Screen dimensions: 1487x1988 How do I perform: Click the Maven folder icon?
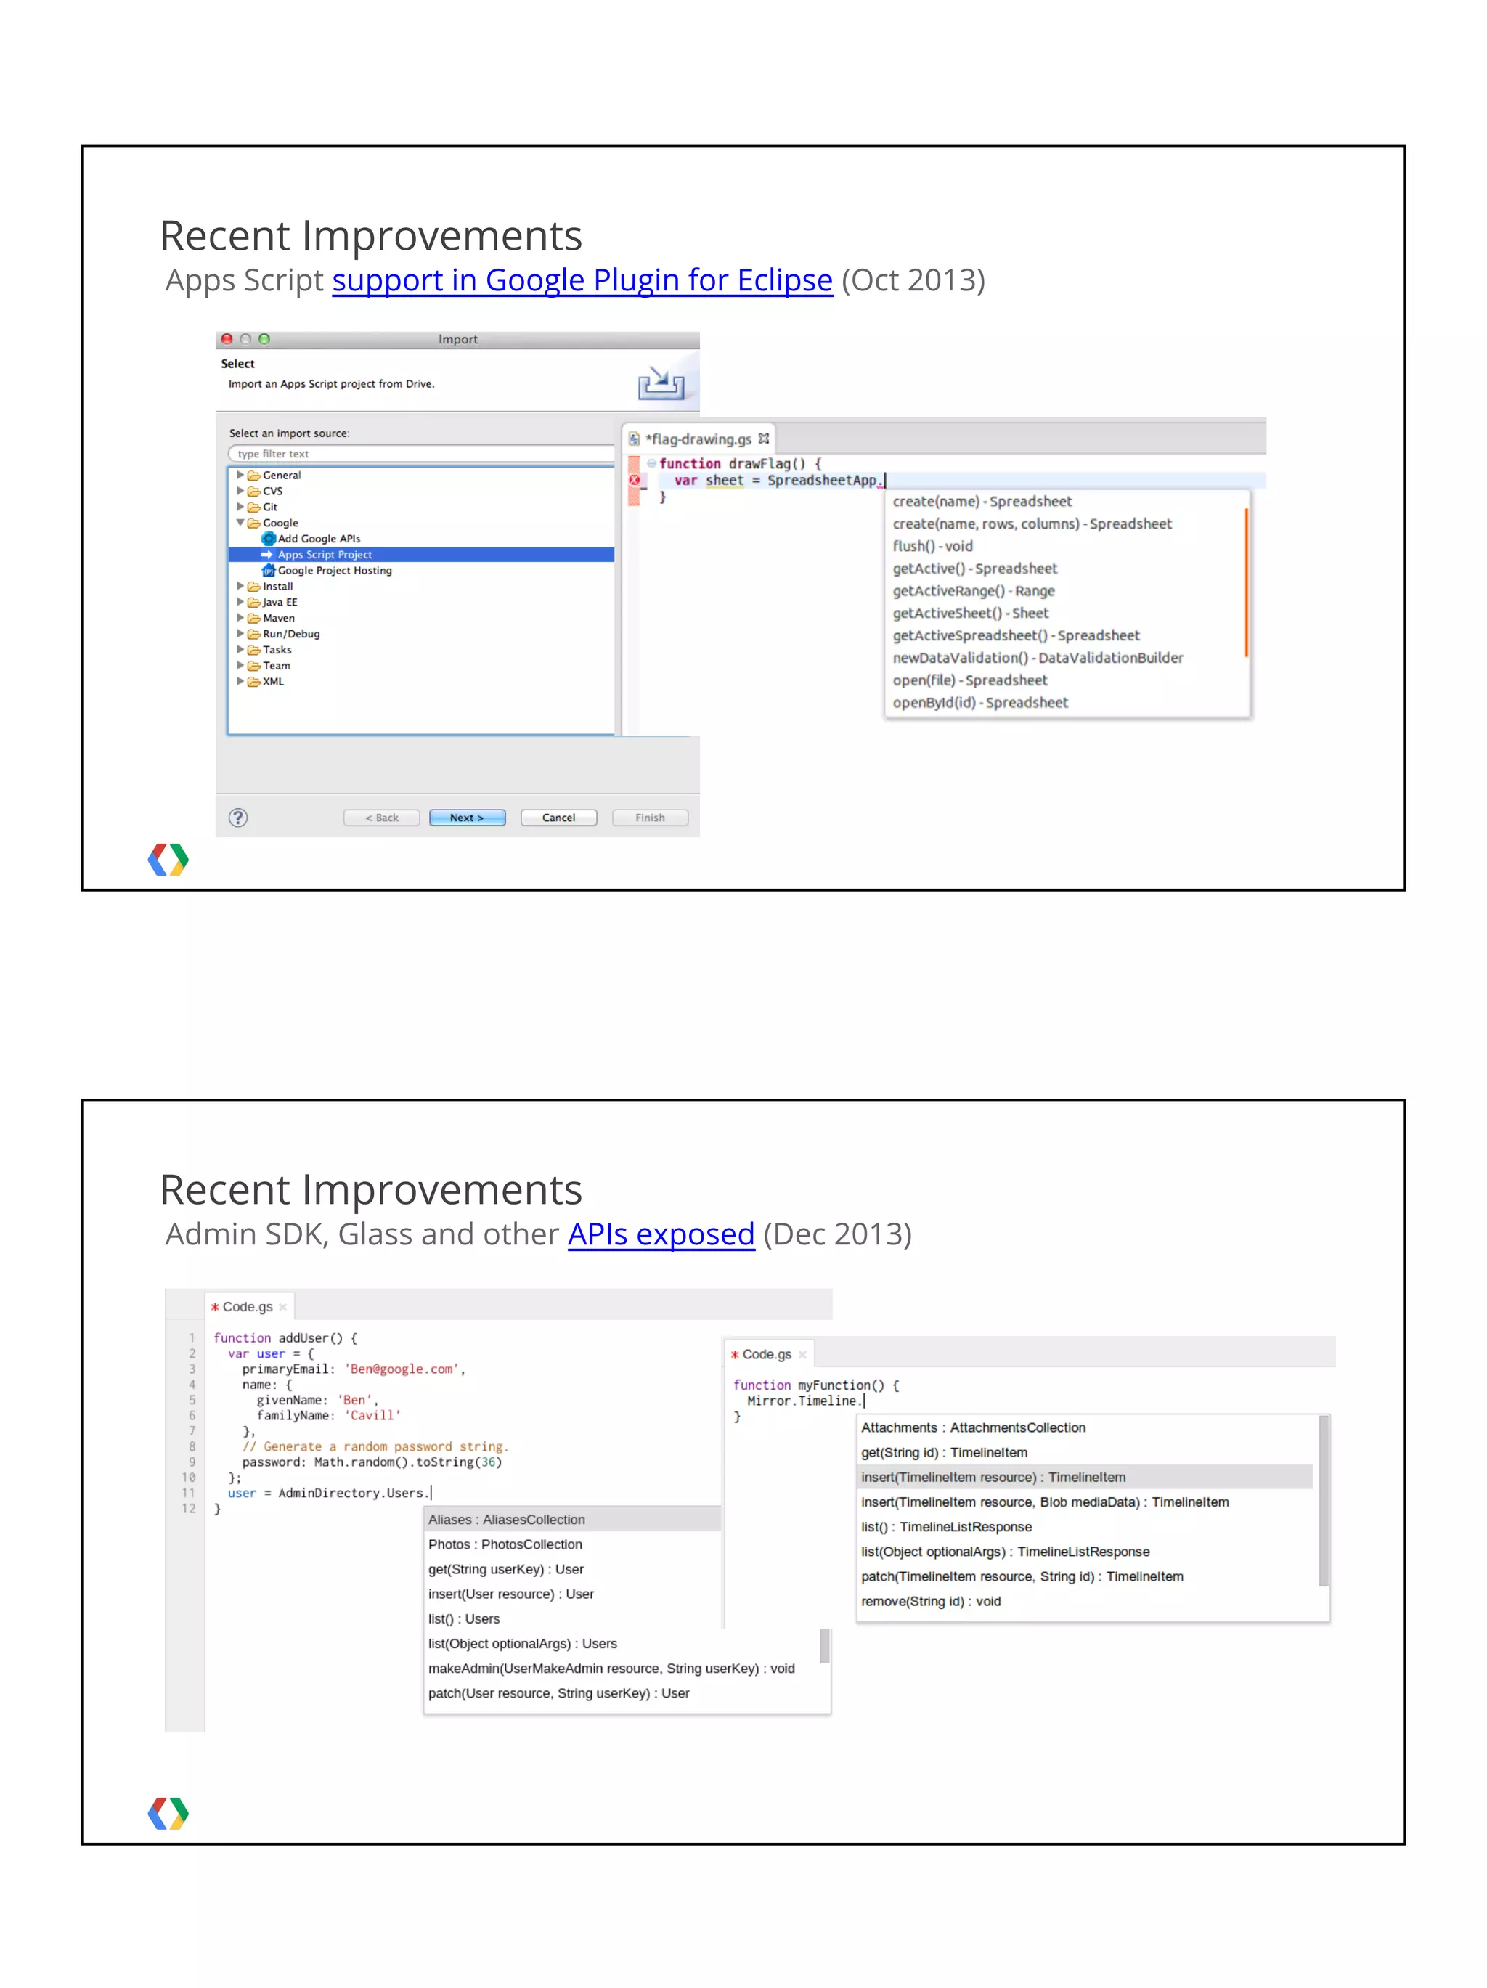click(x=254, y=617)
